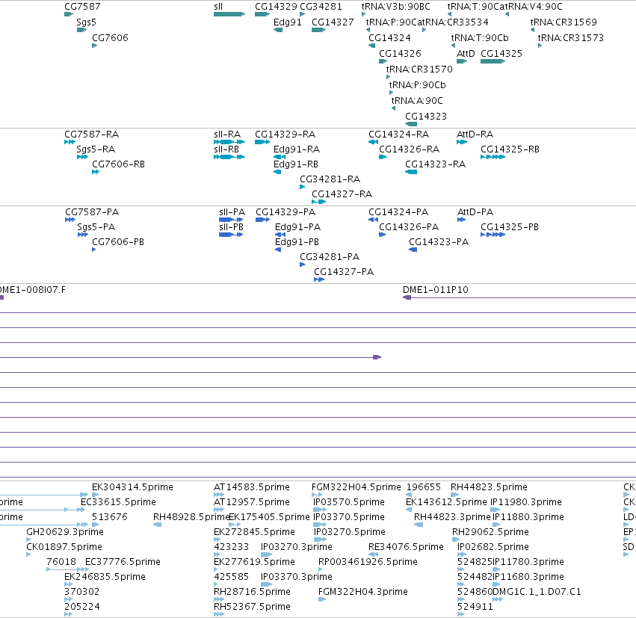Screen dimensions: 636x618
Task: Open the tRNA:CR31573 label
Action: 571,37
